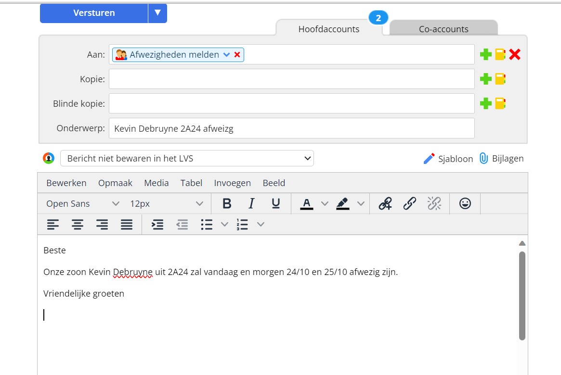Toggle numbered list
The image size is (561, 375).
[243, 225]
